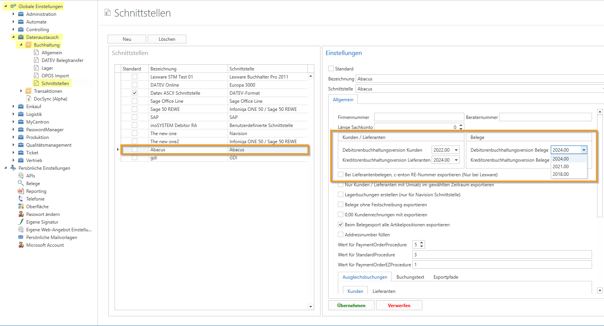This screenshot has height=326, width=604.
Task: Open DocSync (Alpha) icon in tree
Action: tap(29, 99)
